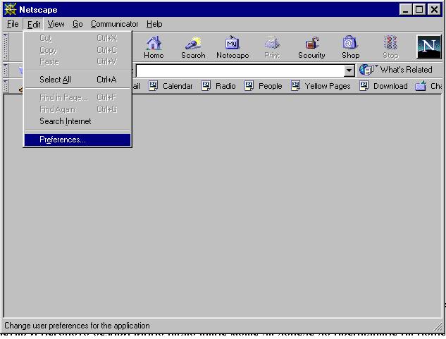Close the Netscape window
Image resolution: width=446 pixels, height=339 pixels.
pyautogui.click(x=434, y=10)
